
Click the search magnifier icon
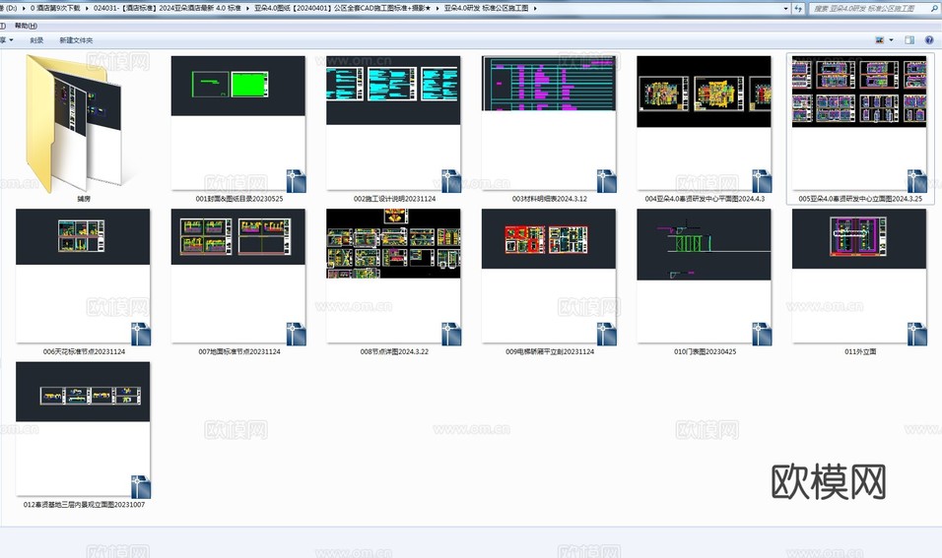[x=934, y=9]
